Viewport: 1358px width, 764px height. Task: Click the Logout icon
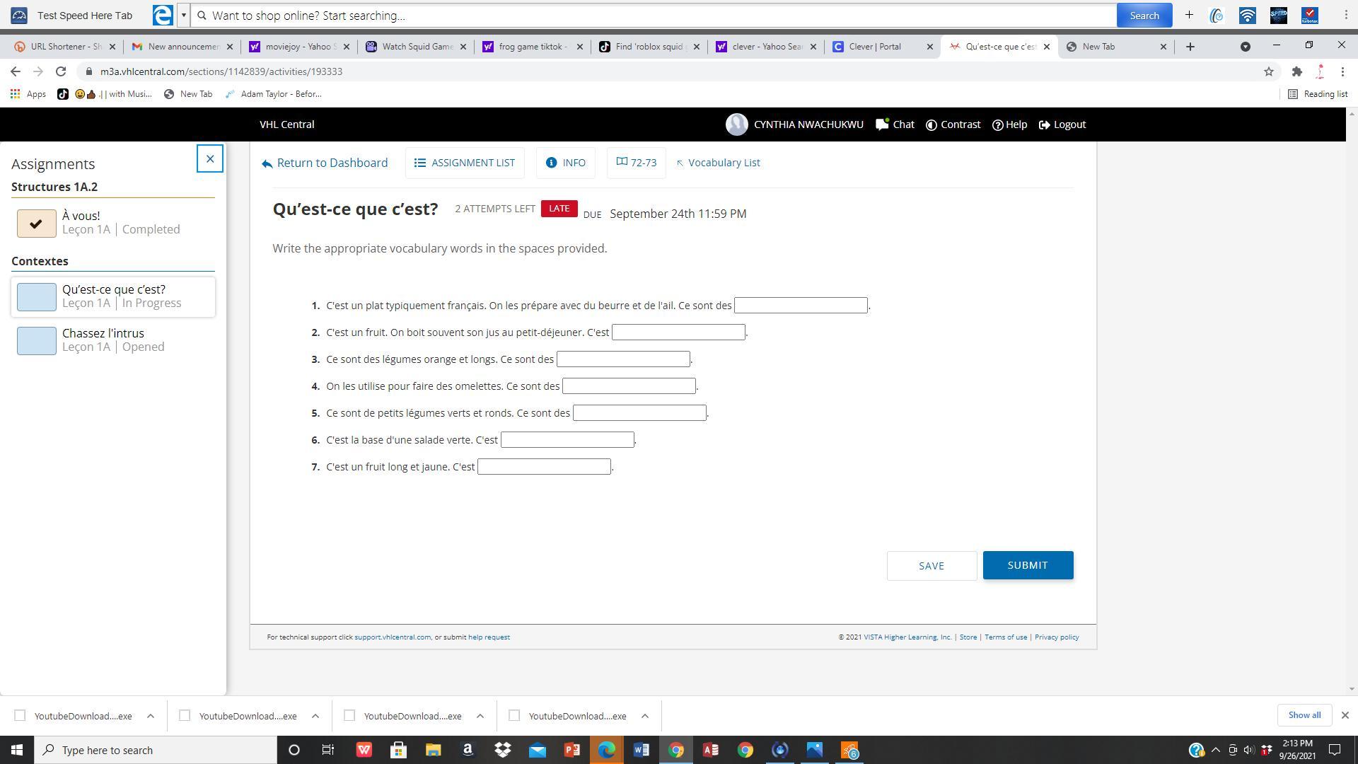click(1045, 125)
